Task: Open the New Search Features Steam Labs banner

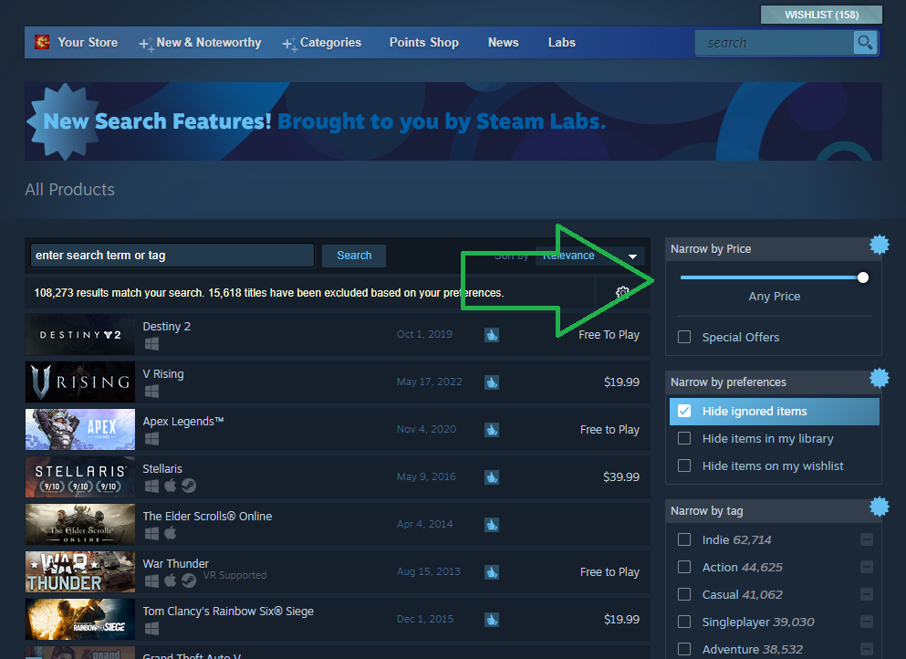Action: 453,121
